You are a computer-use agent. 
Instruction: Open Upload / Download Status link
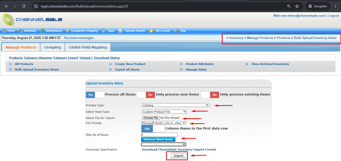[x=100, y=58]
